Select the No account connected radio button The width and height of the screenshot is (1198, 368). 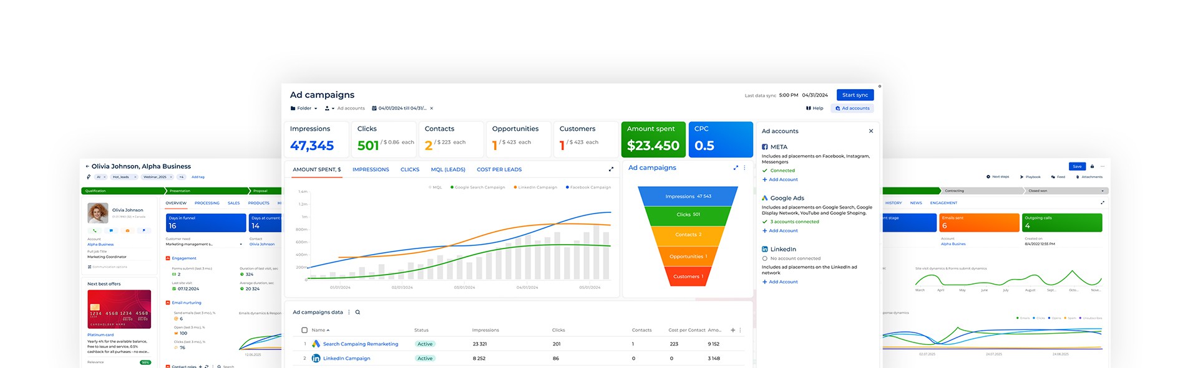click(765, 258)
